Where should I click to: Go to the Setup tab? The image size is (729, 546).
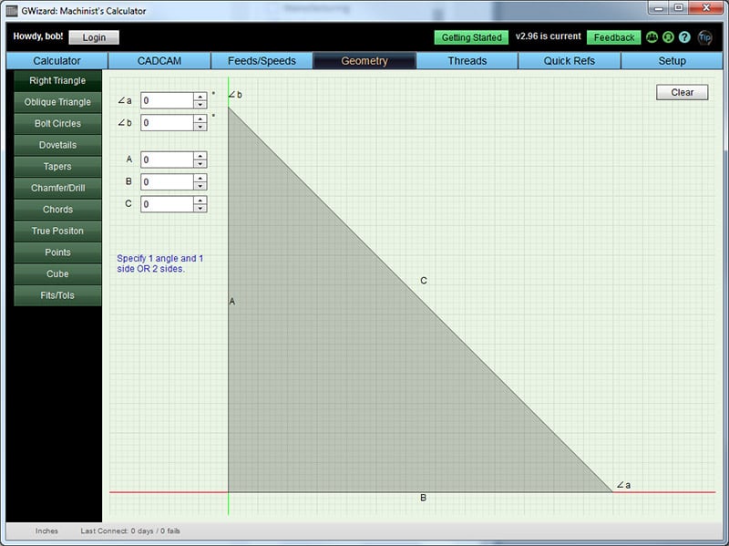tap(672, 60)
